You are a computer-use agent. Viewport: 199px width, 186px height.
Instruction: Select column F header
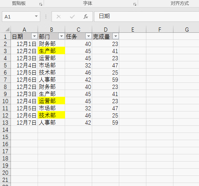[160, 30]
